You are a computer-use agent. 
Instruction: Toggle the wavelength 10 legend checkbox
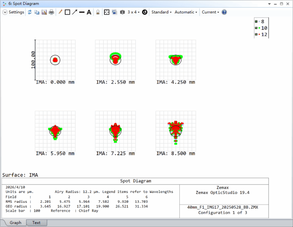(x=256, y=28)
